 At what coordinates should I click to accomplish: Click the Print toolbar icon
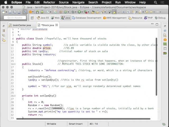19,12
